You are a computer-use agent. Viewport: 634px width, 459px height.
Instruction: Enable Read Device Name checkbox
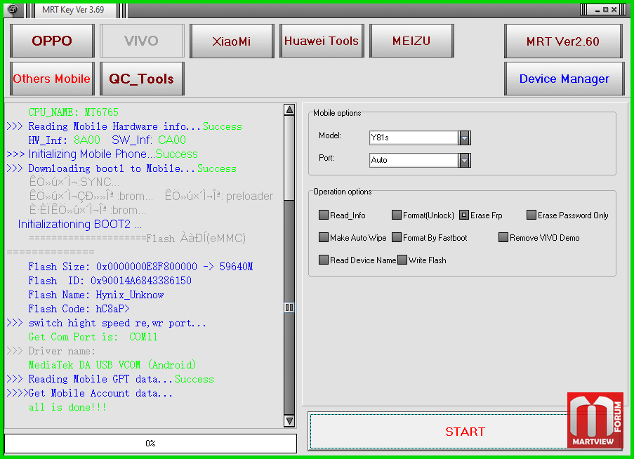click(x=324, y=260)
